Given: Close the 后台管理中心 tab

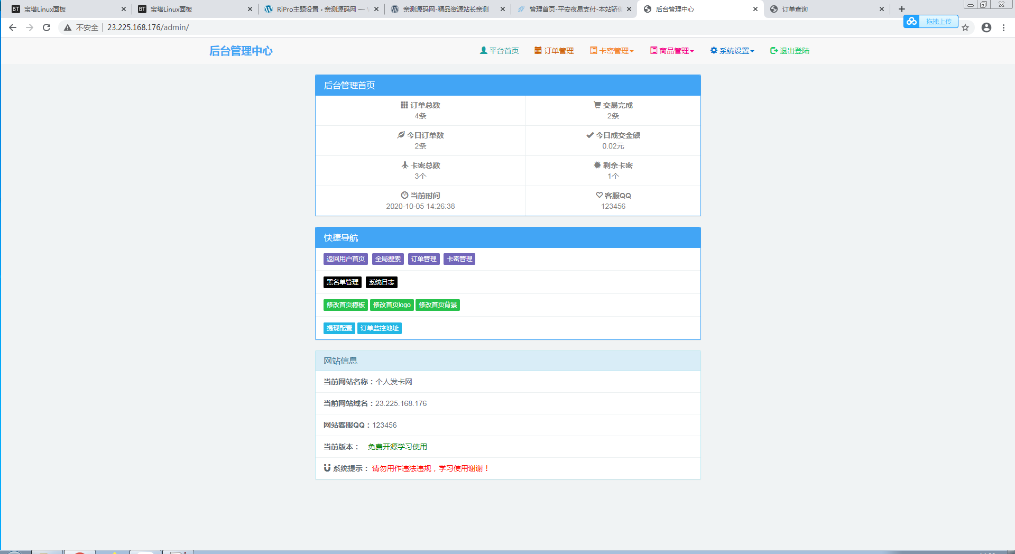Looking at the screenshot, I should [755, 9].
